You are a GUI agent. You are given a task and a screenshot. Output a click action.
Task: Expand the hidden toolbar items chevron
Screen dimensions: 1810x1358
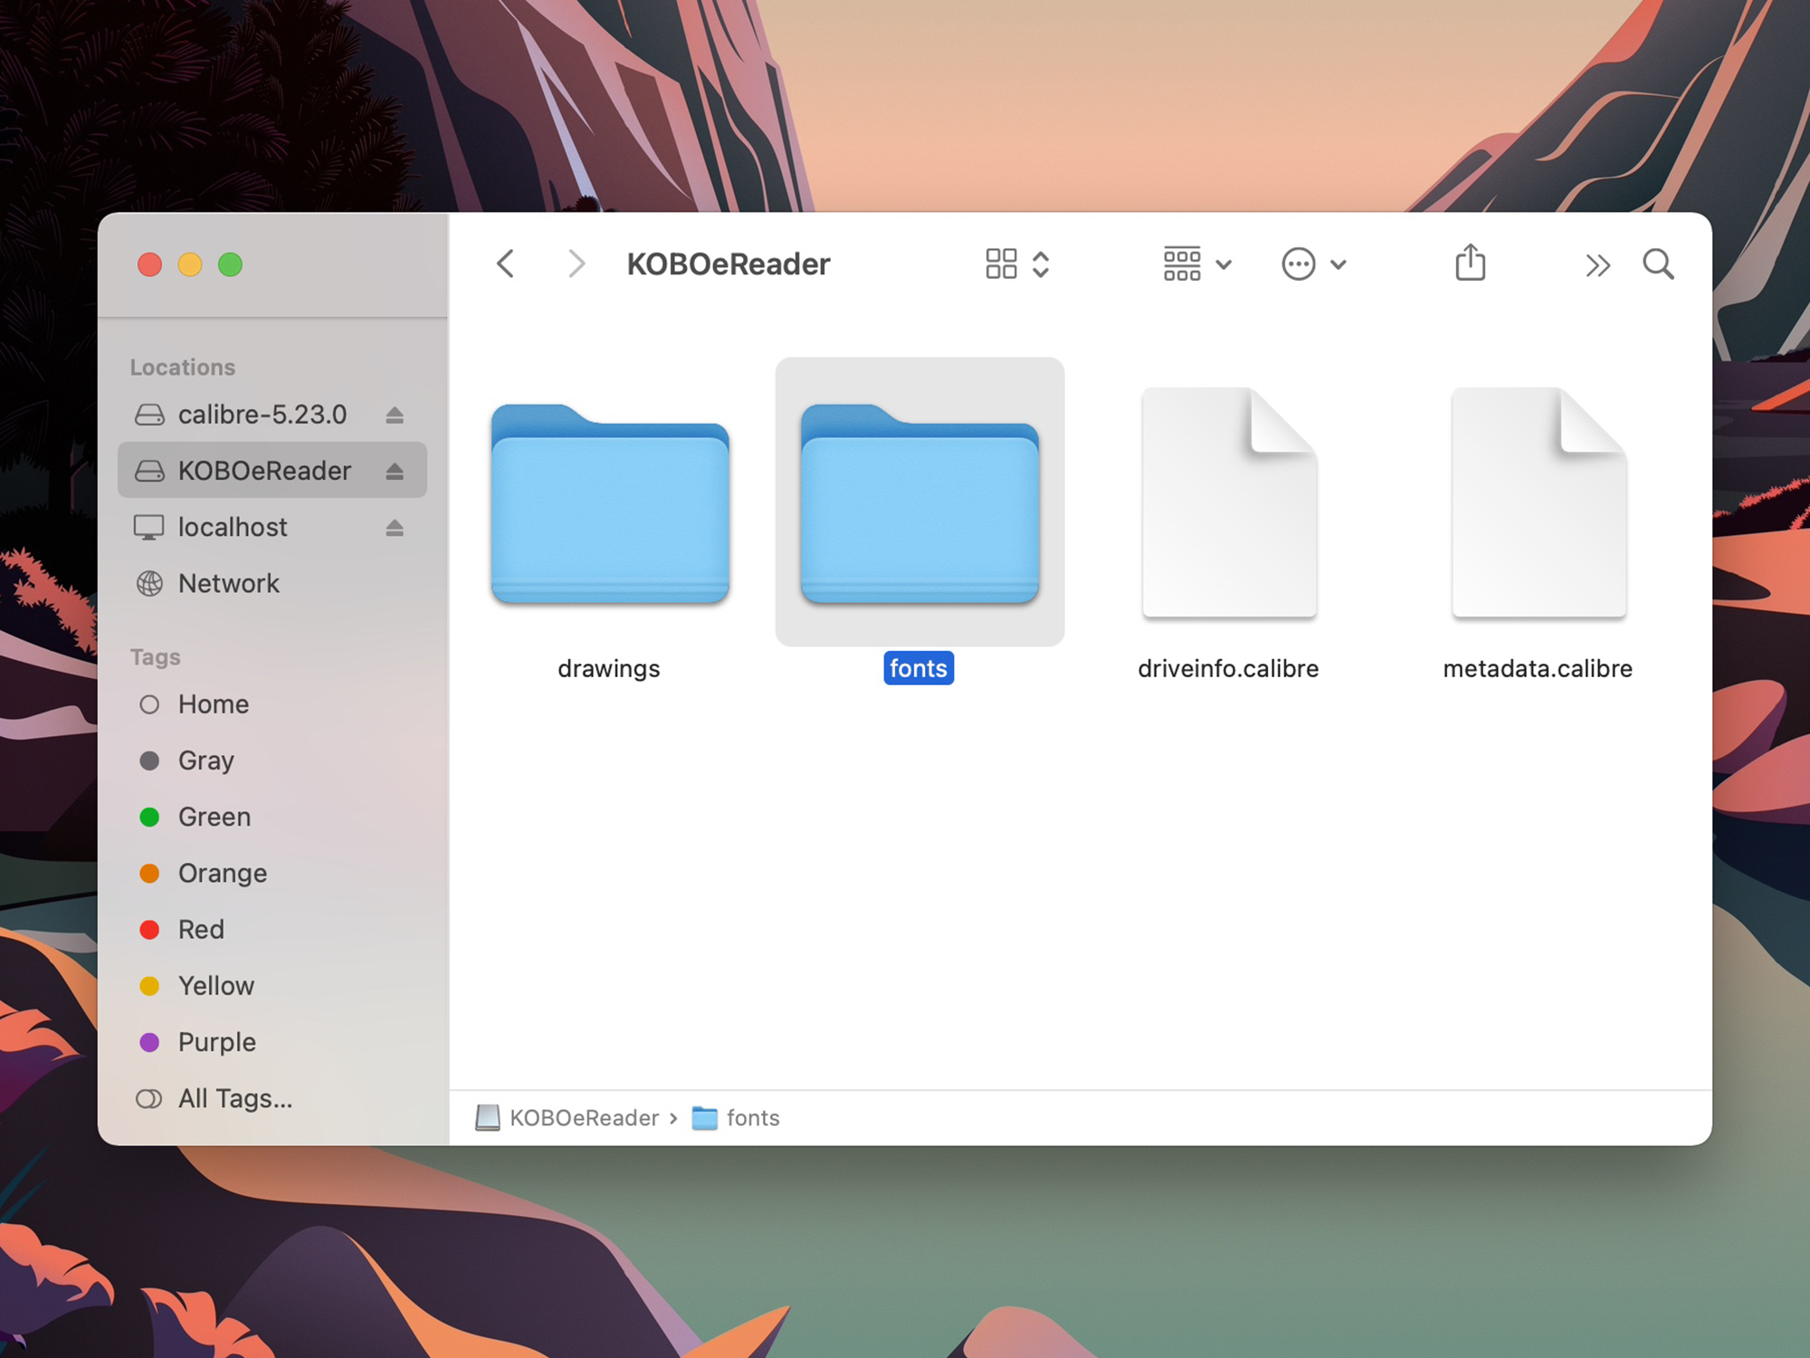(x=1598, y=263)
